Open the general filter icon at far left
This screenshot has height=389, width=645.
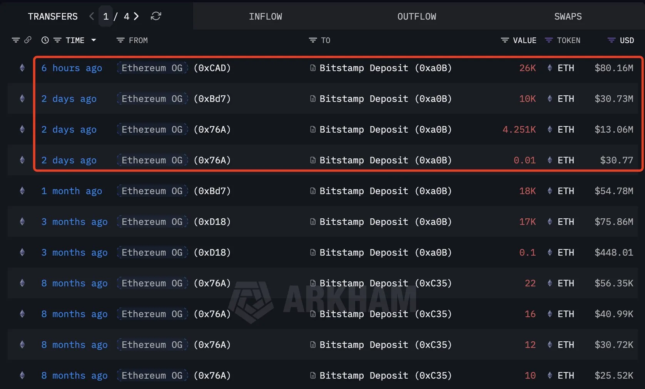(x=16, y=40)
